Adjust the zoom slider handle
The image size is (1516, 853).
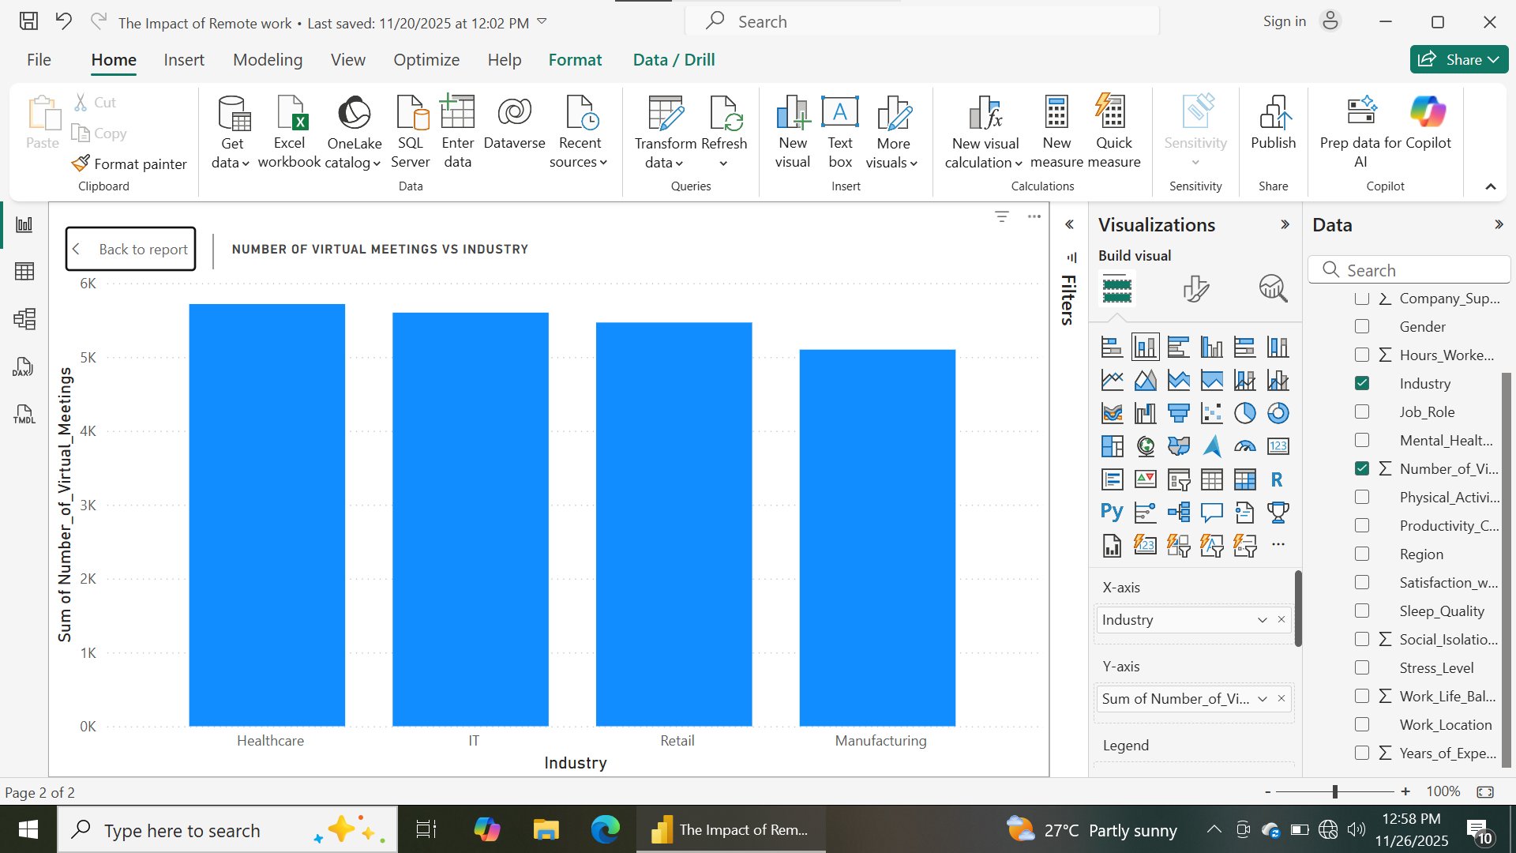tap(1334, 791)
